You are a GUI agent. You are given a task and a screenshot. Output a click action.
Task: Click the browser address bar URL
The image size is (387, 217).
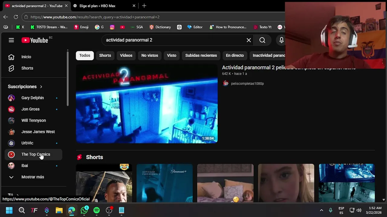tap(95, 17)
